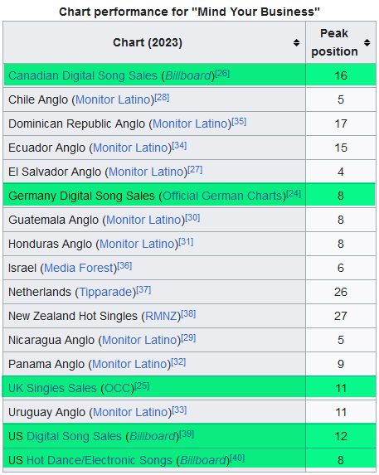This screenshot has width=379, height=475.
Task: Open OCC link in UK row
Action: tap(117, 388)
